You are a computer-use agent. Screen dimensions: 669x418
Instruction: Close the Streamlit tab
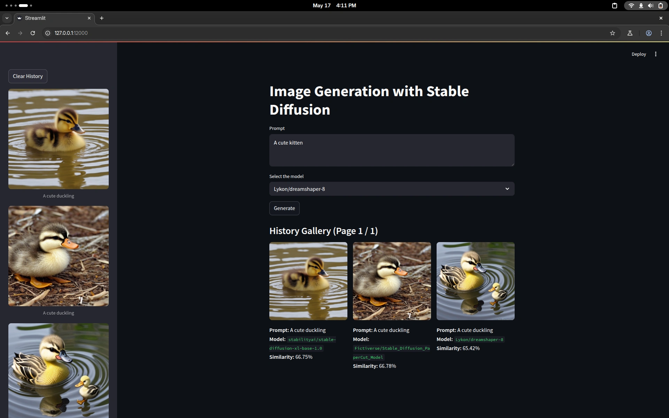89,18
